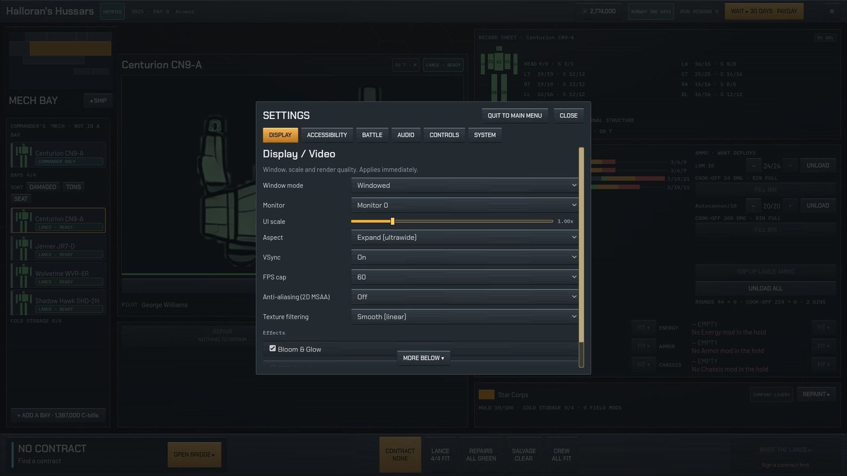Click the Lance Ready status badge

(444, 65)
